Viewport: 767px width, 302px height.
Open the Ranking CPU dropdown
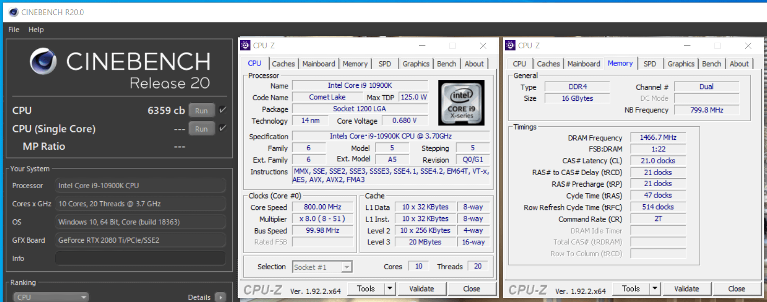(51, 297)
